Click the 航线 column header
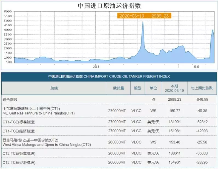Image resolution: width=218 pixels, height=169 pixels. point(54,88)
